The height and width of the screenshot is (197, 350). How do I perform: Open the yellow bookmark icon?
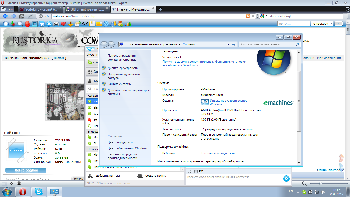[x=92, y=24]
